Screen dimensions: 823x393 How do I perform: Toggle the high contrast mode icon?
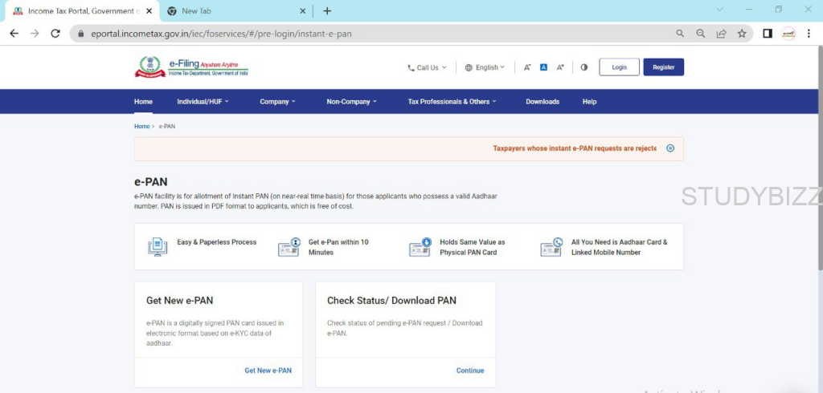point(583,67)
